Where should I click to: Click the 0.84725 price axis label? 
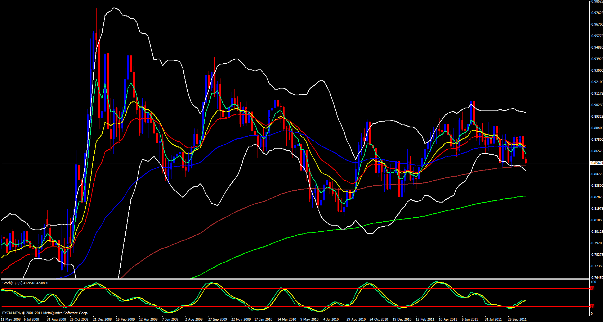click(597, 174)
